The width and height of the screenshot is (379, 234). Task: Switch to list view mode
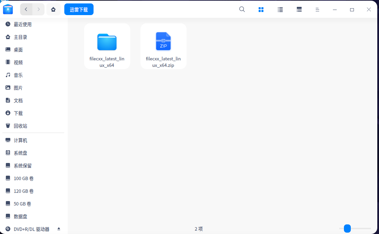pyautogui.click(x=280, y=9)
